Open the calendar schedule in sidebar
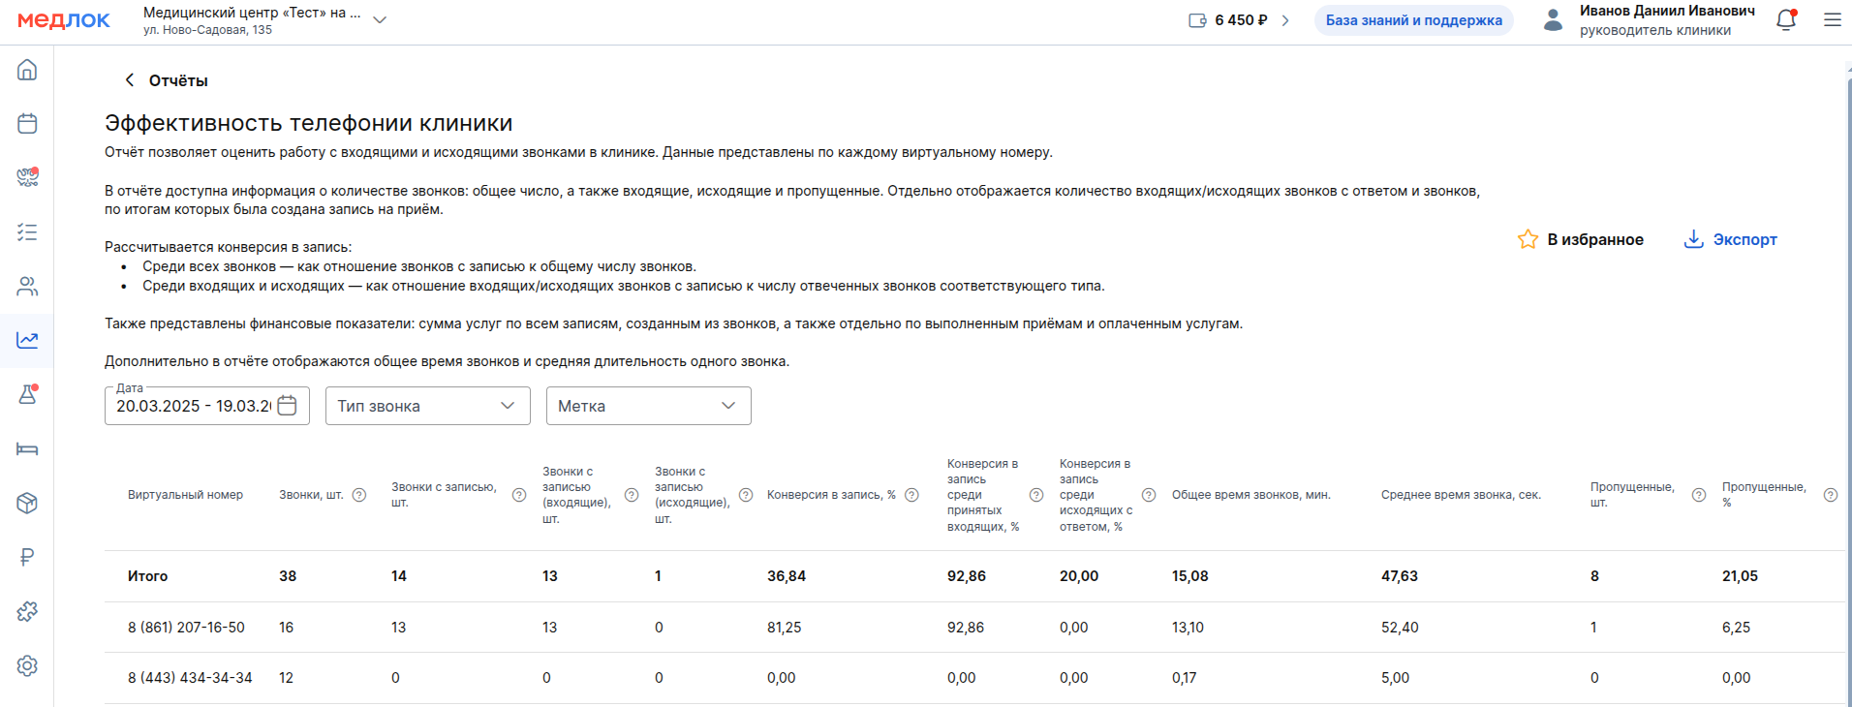 [27, 123]
